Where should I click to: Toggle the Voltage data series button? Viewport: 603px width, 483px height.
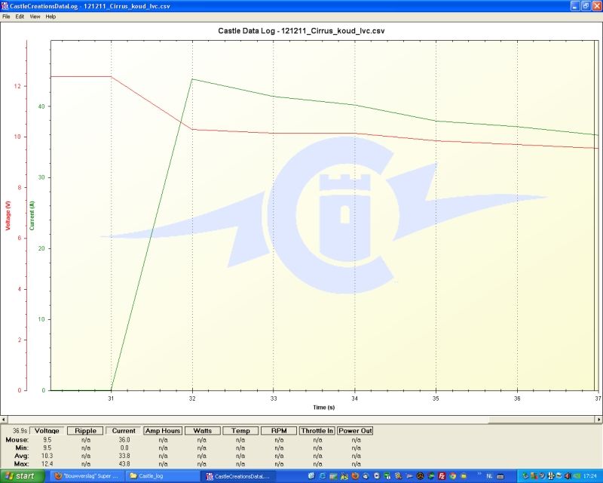click(47, 431)
